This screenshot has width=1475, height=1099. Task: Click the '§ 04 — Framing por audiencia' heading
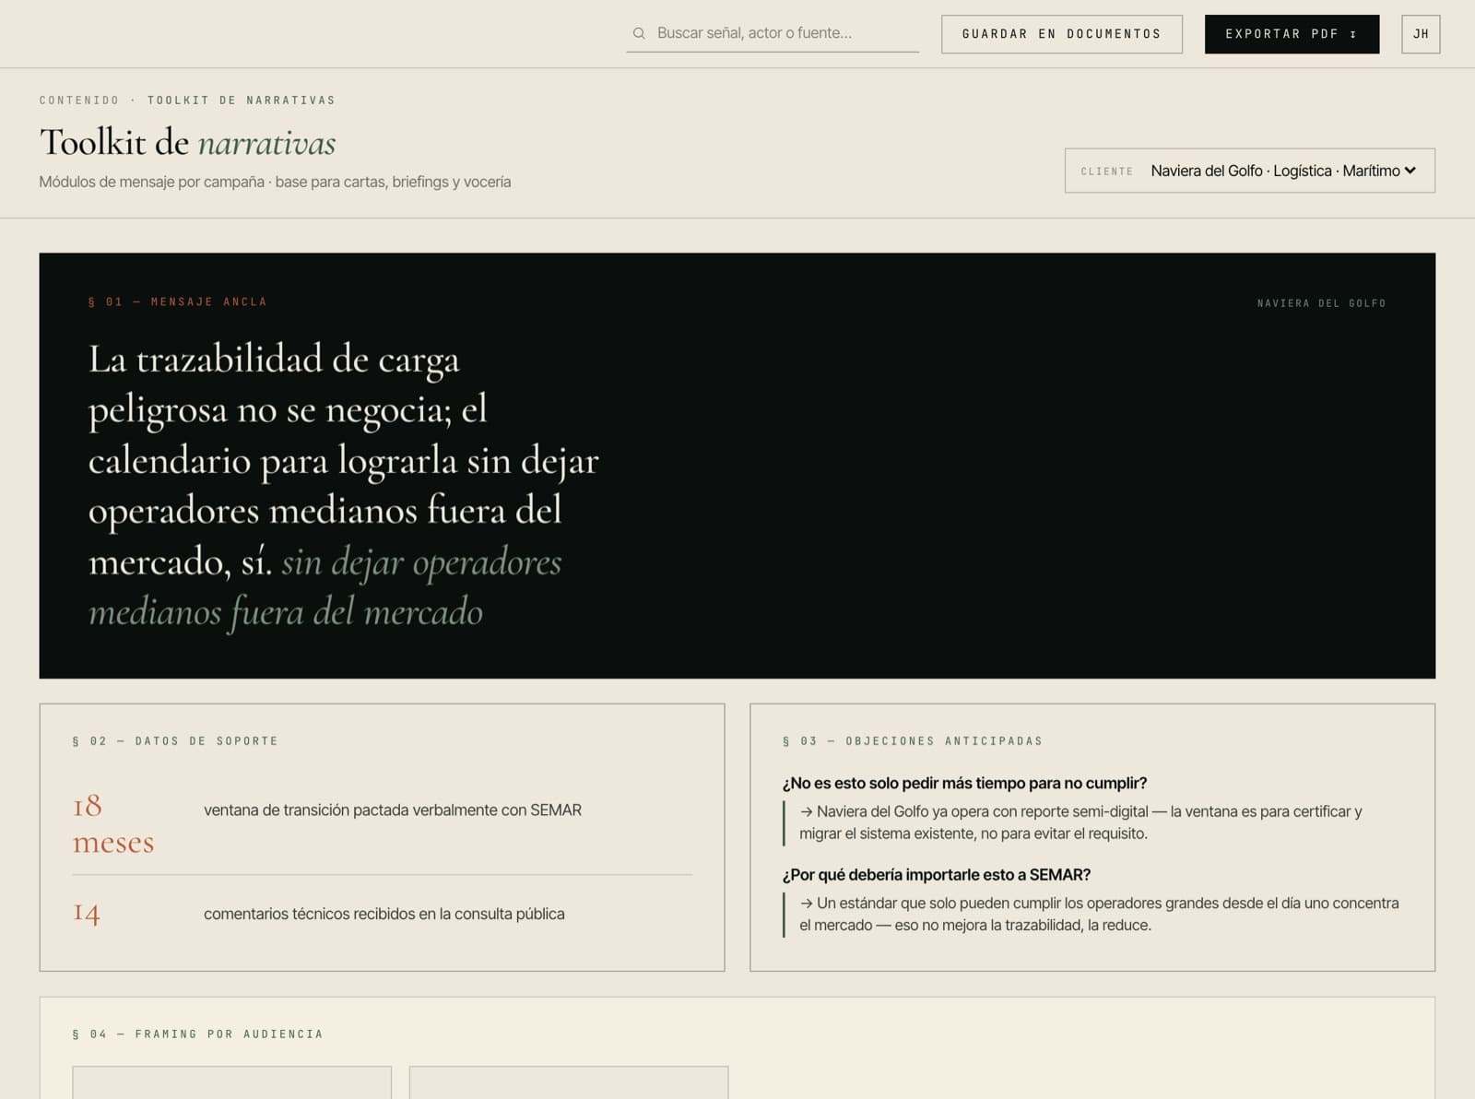[x=197, y=1034]
